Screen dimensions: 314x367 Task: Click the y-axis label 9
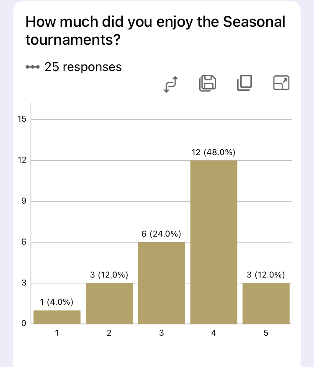pos(24,201)
